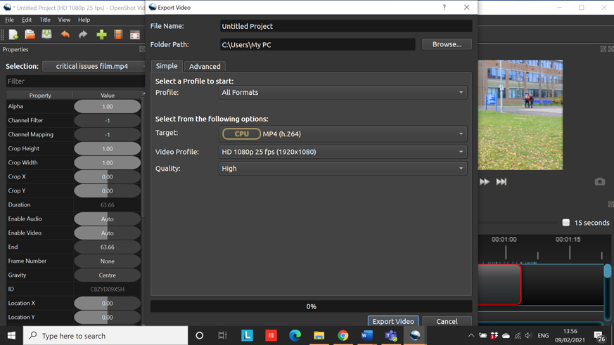
Task: Open Microsoft Teams from taskbar
Action: coord(391,336)
